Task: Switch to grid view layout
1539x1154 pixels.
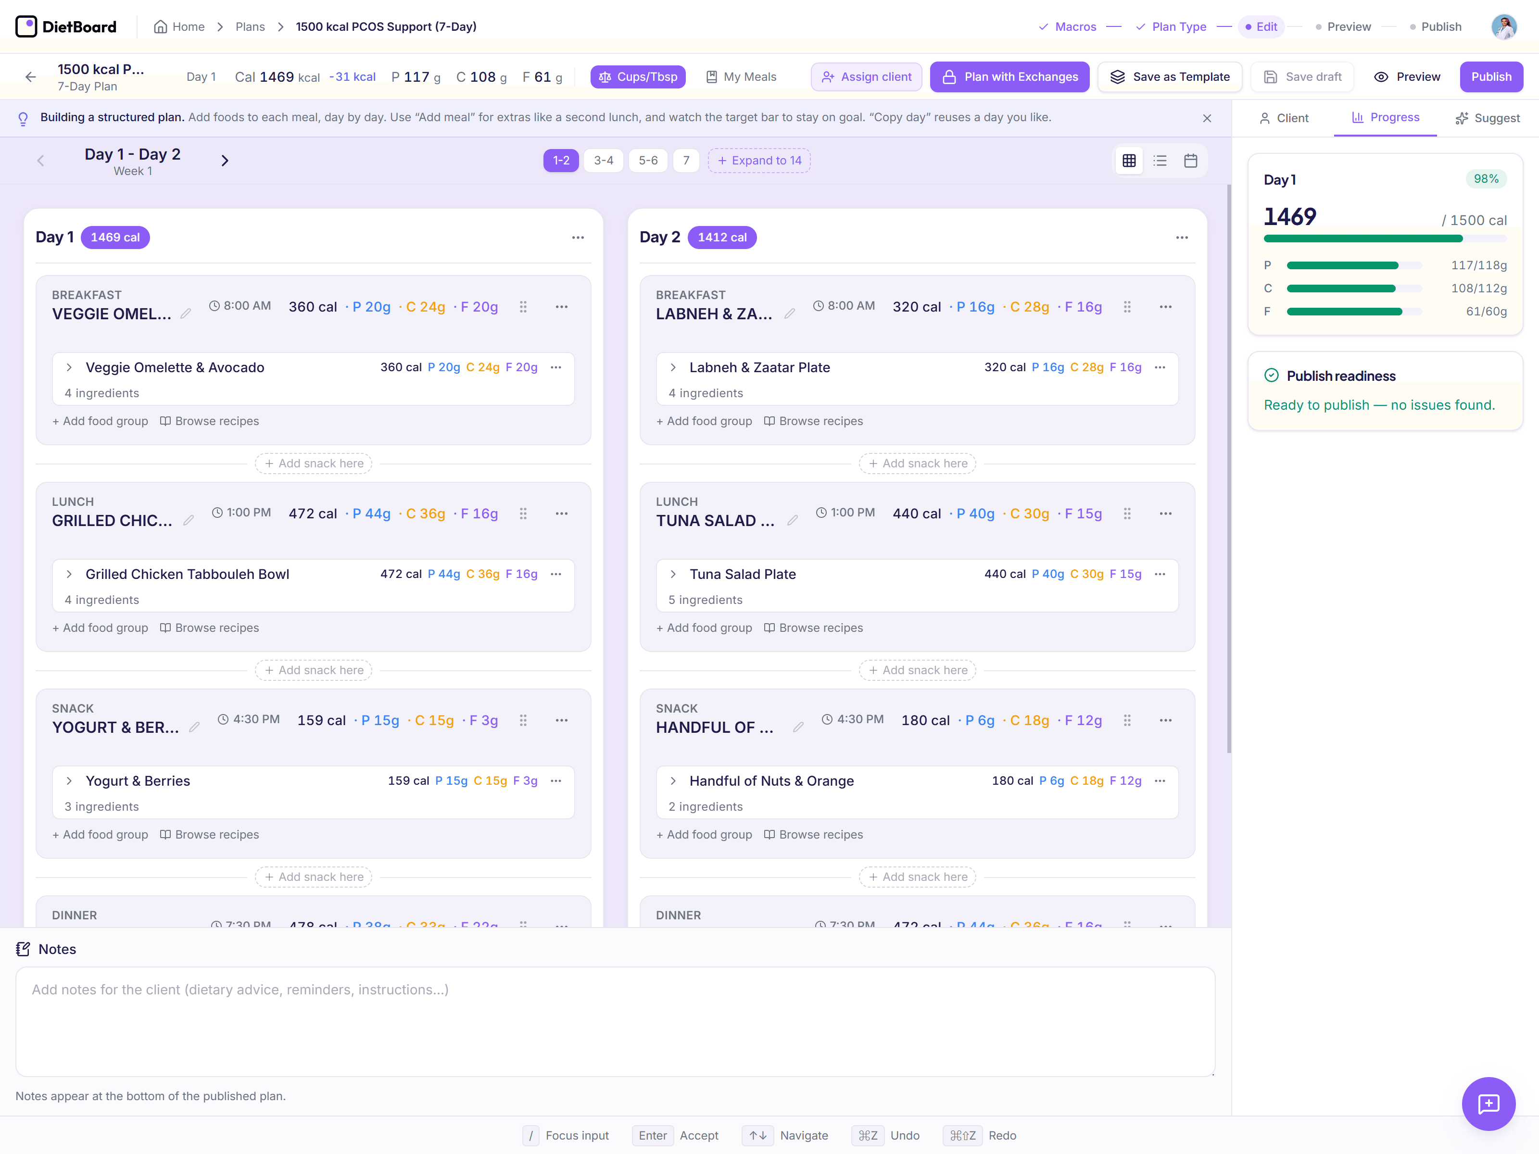Action: 1129,161
